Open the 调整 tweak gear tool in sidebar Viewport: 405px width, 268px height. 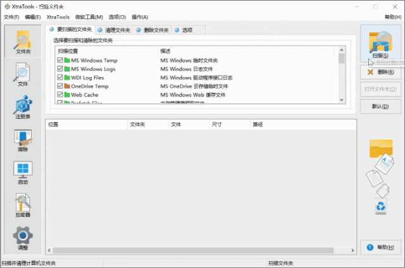[x=23, y=238]
